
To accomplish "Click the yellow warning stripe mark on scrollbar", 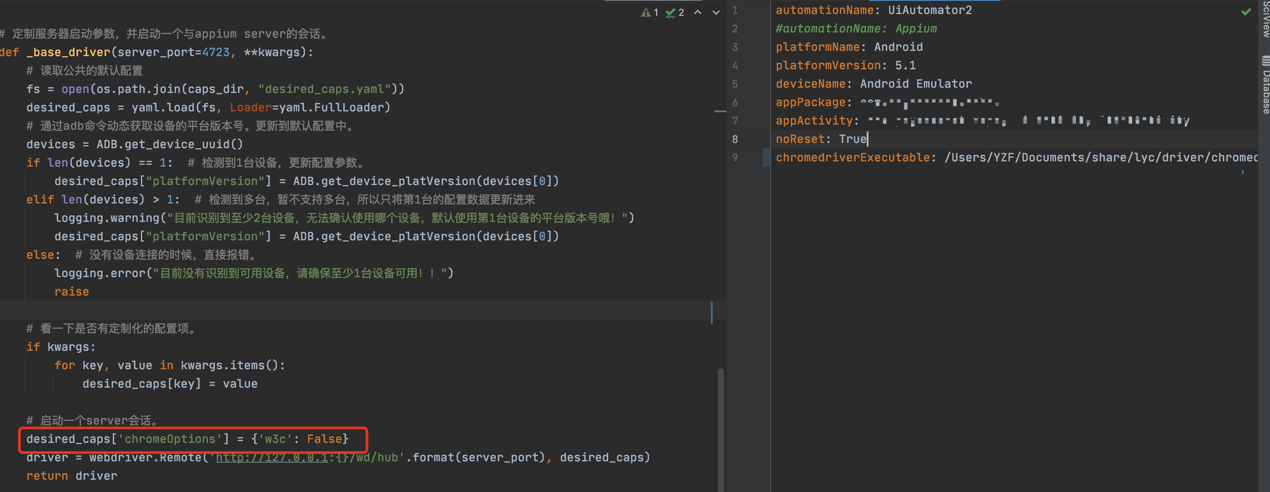I will click(x=720, y=112).
